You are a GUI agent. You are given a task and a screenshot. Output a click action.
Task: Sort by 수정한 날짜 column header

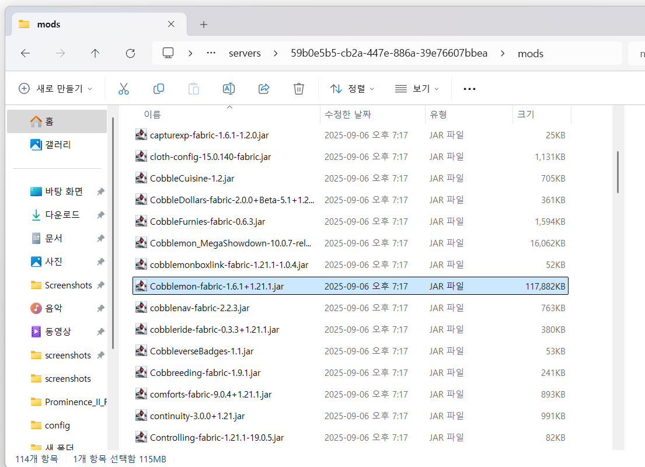pos(372,114)
